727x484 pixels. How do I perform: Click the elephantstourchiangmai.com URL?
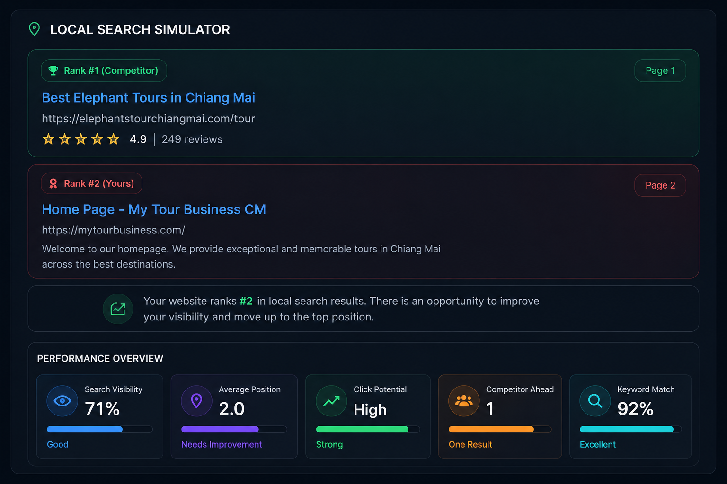pyautogui.click(x=148, y=119)
